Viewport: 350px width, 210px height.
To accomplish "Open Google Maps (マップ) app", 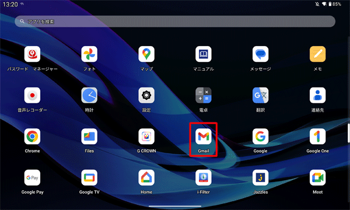I will (x=146, y=54).
